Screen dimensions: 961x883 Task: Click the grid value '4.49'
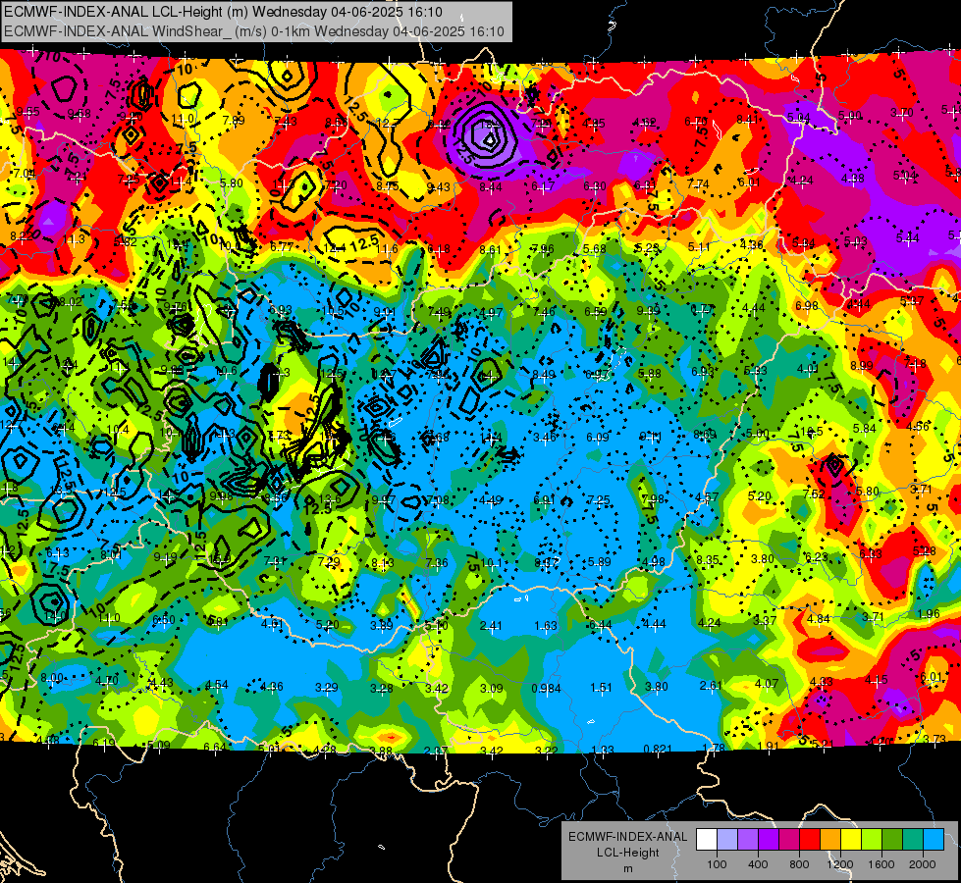[491, 500]
